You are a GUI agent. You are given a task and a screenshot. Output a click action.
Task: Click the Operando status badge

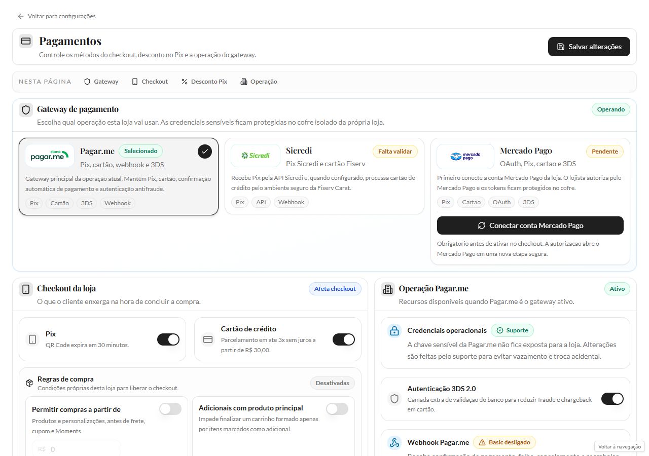pyautogui.click(x=611, y=109)
